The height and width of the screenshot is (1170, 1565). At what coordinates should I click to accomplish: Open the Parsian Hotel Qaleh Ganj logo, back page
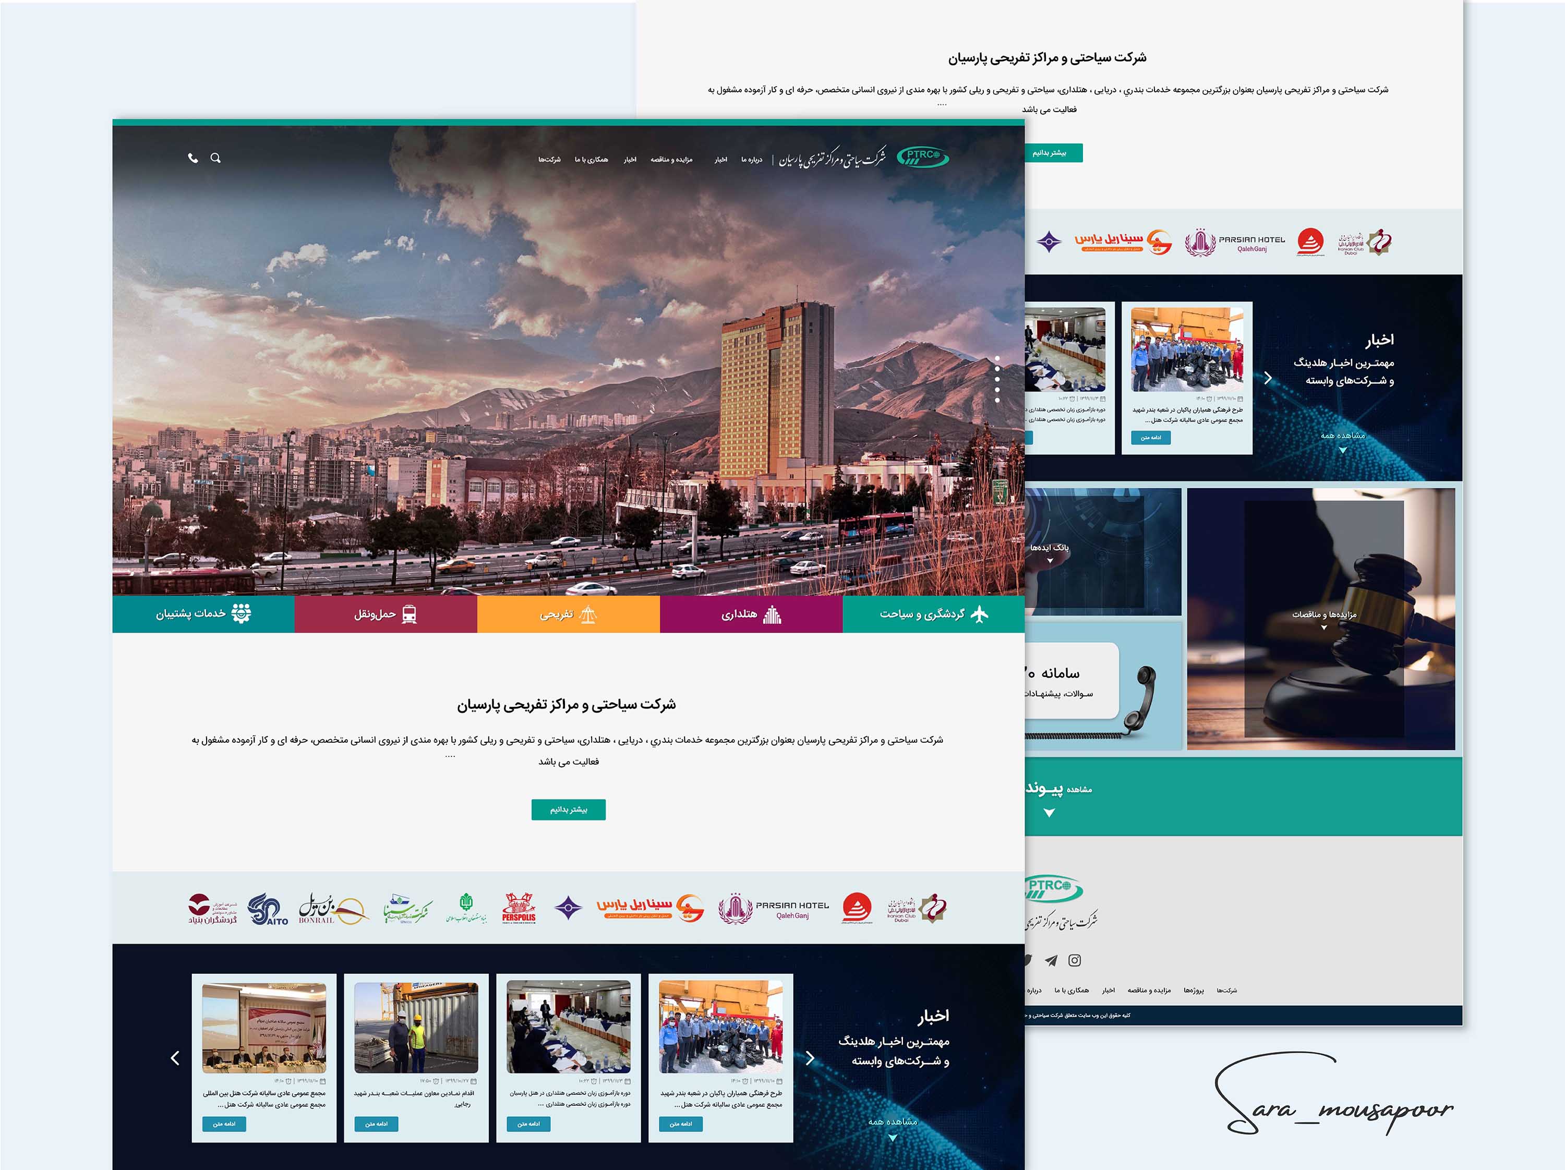[x=1235, y=243]
